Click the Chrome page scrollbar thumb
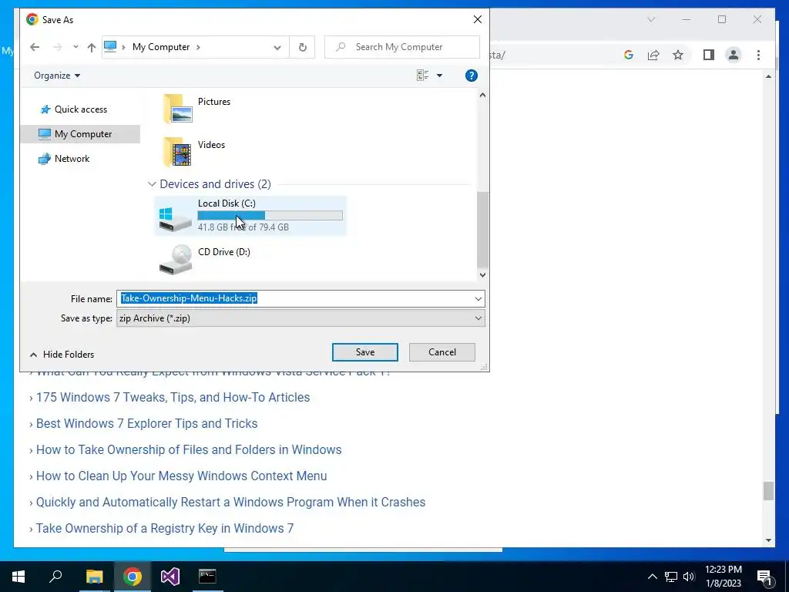The image size is (789, 592). pyautogui.click(x=768, y=491)
